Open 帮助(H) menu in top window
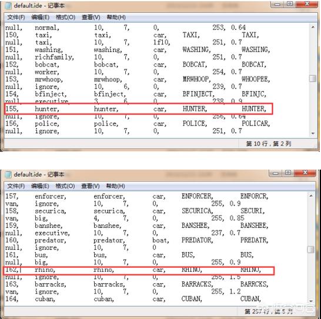Screen dimensions: 321x319 pos(116,17)
